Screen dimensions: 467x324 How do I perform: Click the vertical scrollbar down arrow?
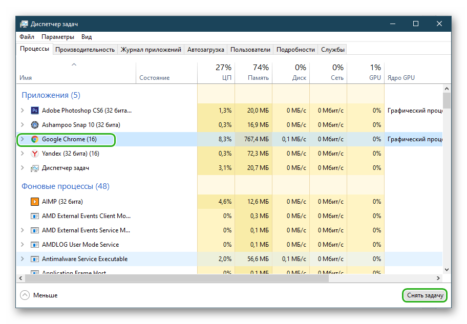pos(447,269)
